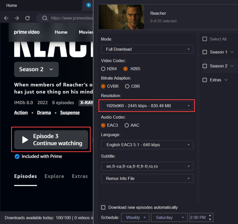238x224 pixels.
Task: Reload the page with refresh icon
Action: coord(28,18)
